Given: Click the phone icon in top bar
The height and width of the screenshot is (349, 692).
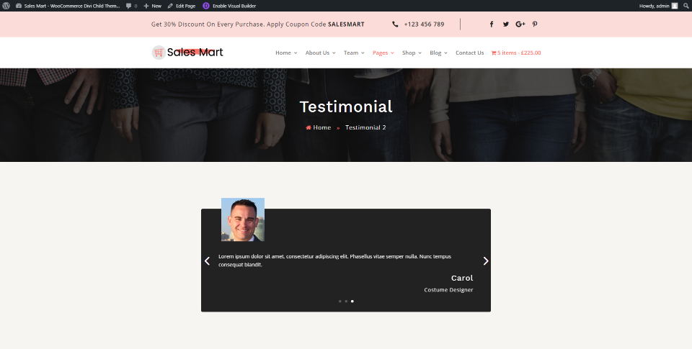Looking at the screenshot, I should click(395, 24).
